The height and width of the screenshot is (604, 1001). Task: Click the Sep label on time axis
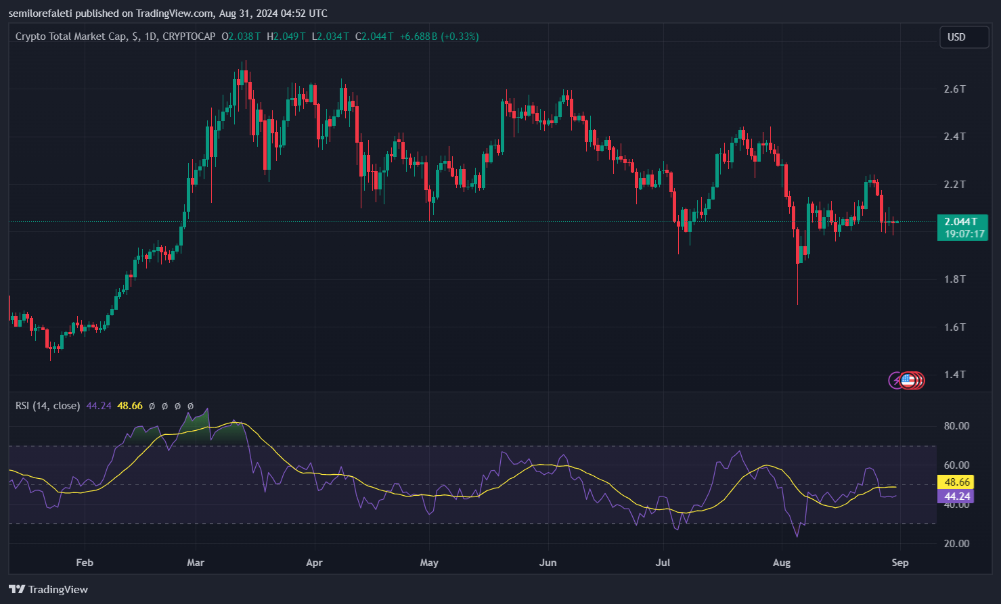point(900,563)
